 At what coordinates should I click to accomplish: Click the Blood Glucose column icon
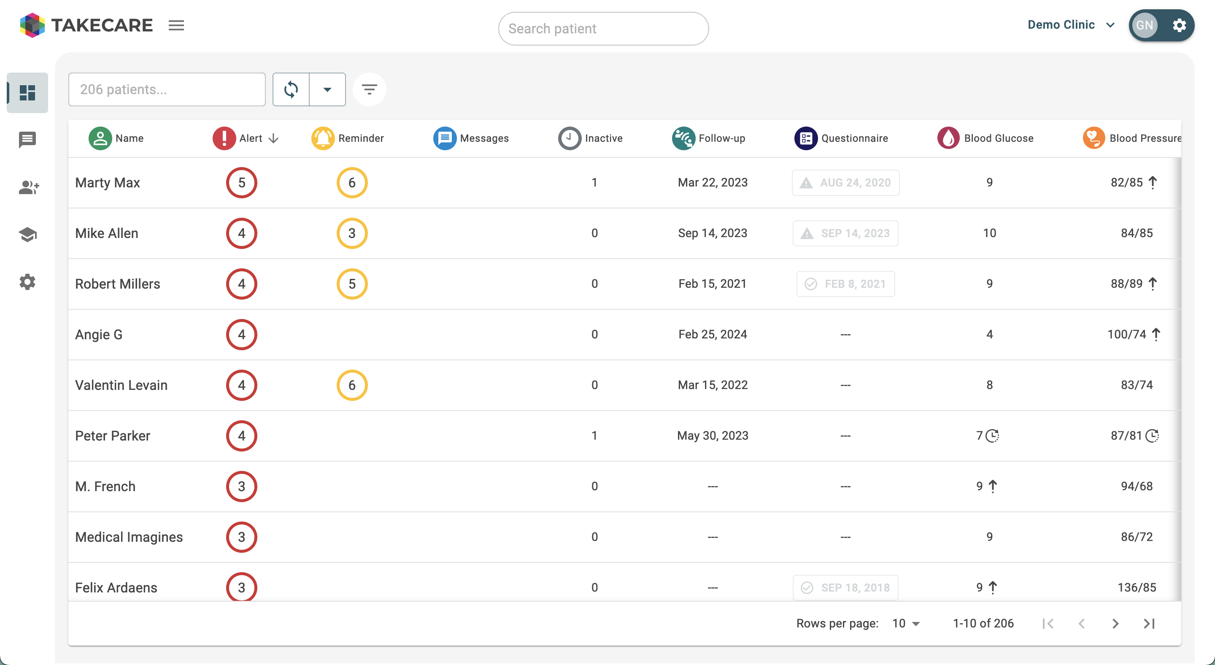coord(948,138)
